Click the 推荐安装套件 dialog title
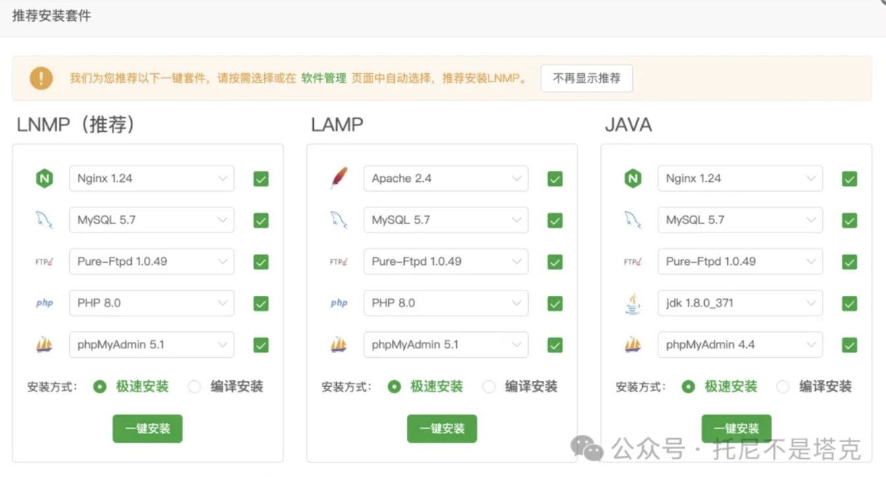886x477 pixels. click(x=51, y=16)
